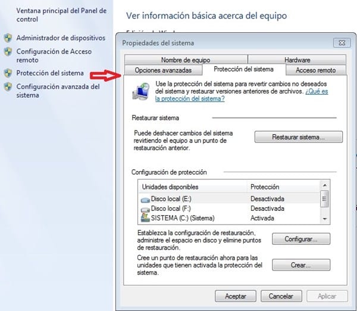Click the Cancelar button
Screen dimensions: 357x311
coord(281,296)
